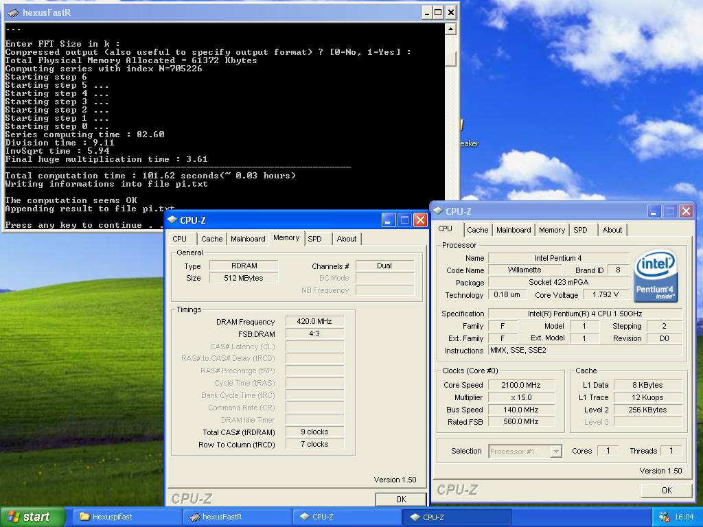Screen dimensions: 703x527
Task: Click the Code Name field Willamette
Action: (524, 270)
